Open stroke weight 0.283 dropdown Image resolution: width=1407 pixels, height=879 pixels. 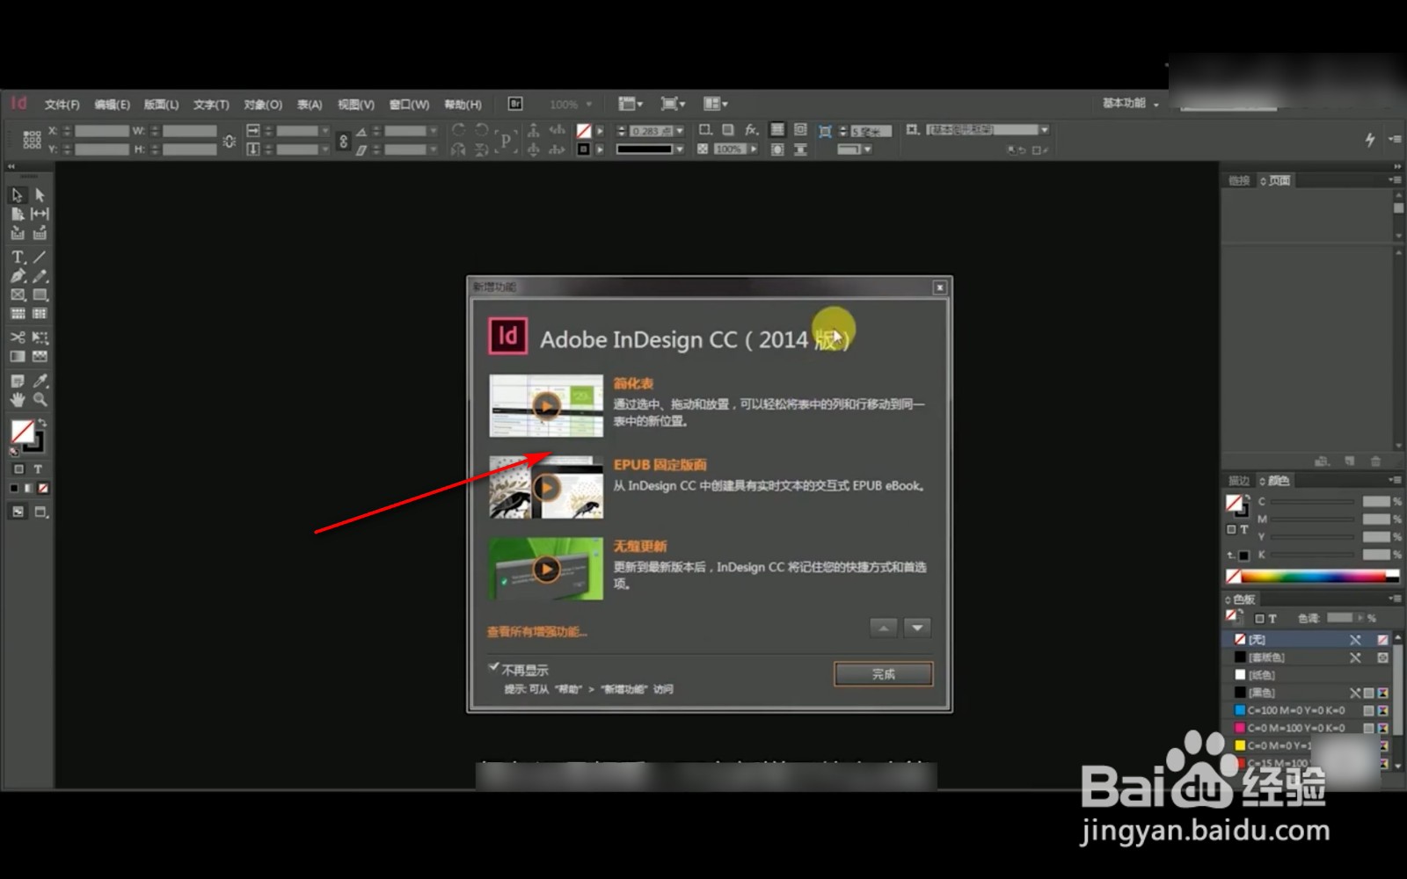click(x=680, y=131)
